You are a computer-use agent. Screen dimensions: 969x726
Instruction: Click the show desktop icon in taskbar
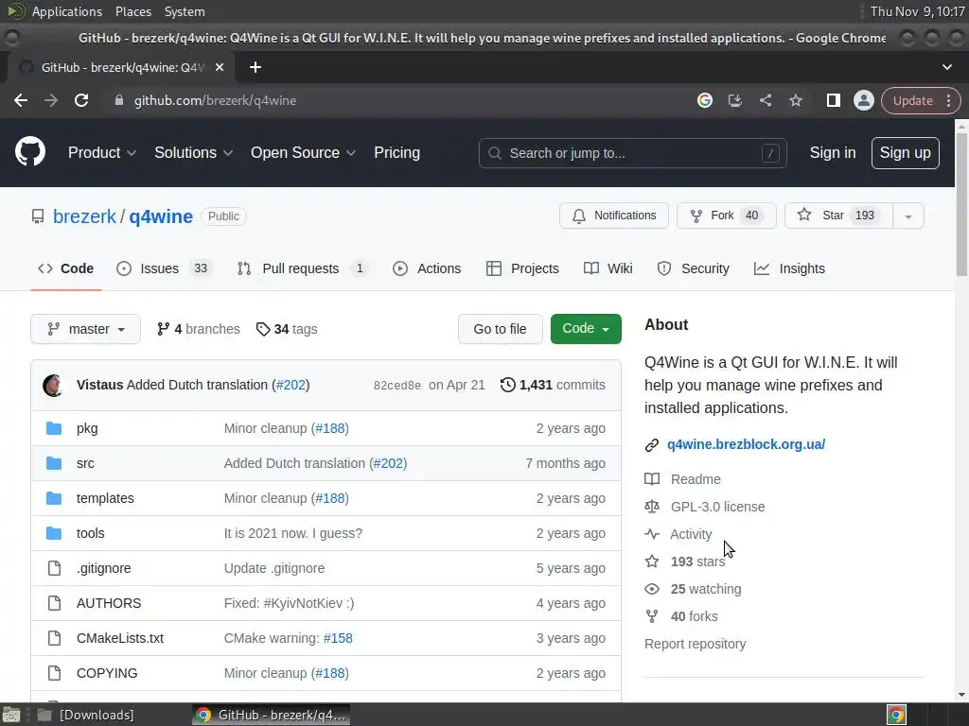point(11,715)
